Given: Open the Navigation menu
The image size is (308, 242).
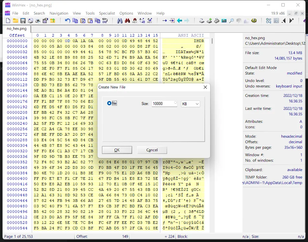Looking at the screenshot, I should pos(59,13).
